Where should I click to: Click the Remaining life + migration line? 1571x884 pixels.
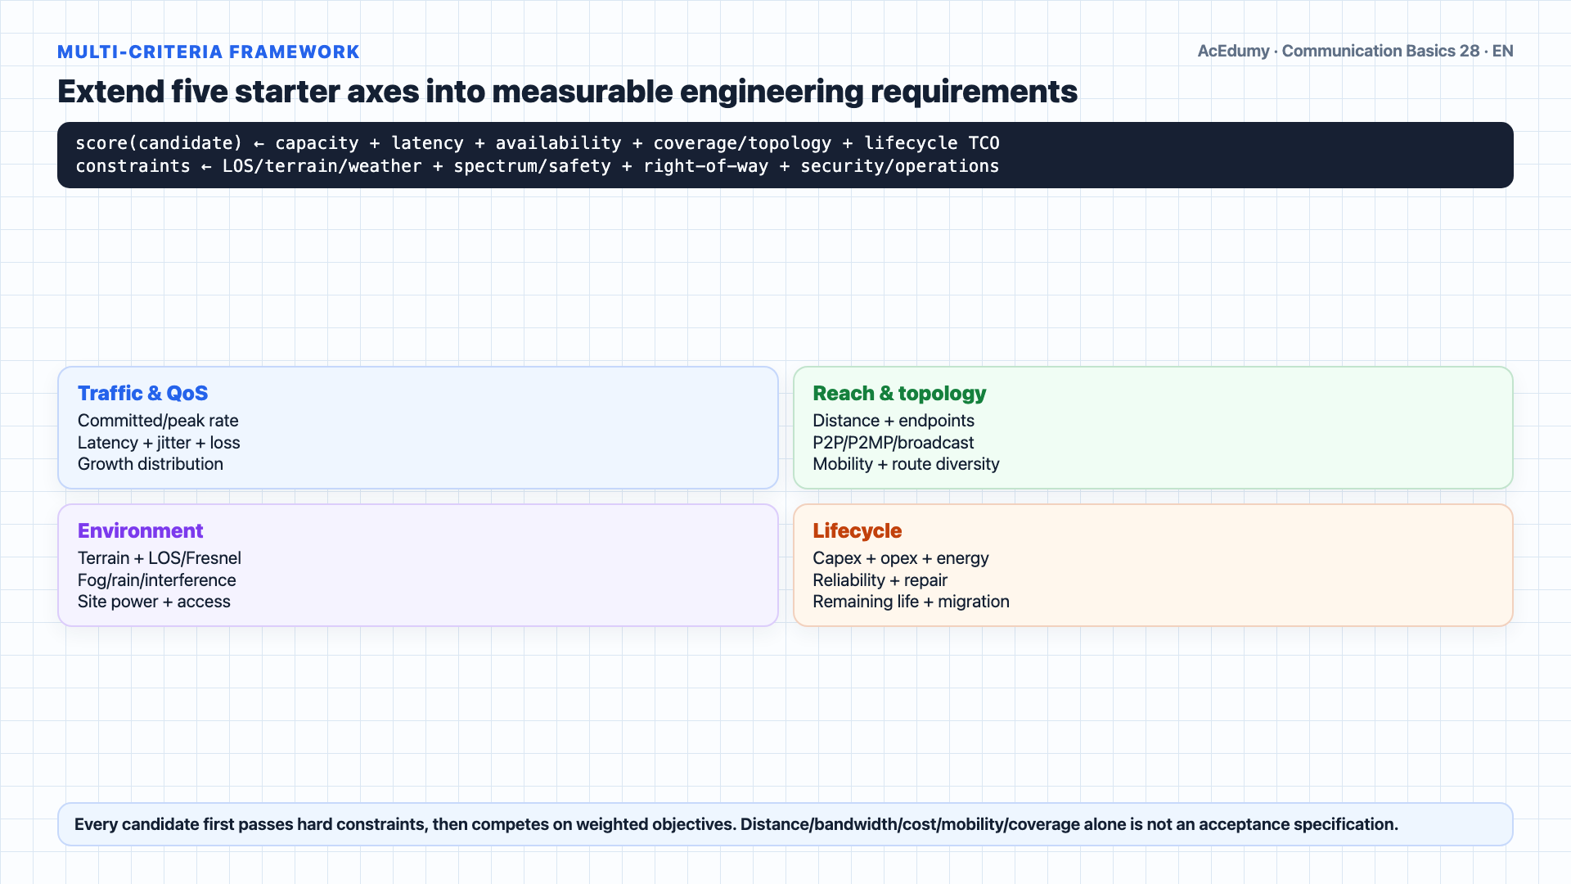coord(911,602)
